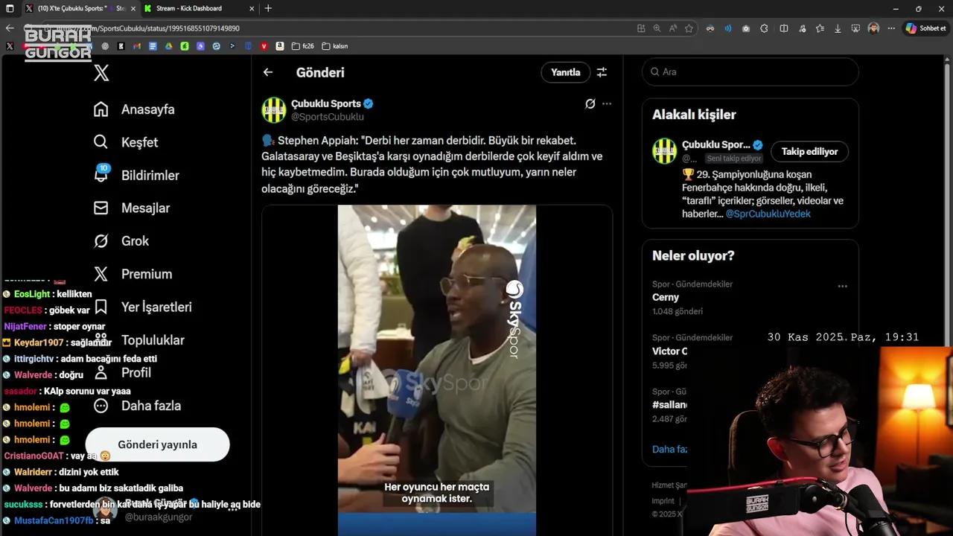953x536 pixels.
Task: Open Çubuklu Sports name on post
Action: click(x=326, y=103)
